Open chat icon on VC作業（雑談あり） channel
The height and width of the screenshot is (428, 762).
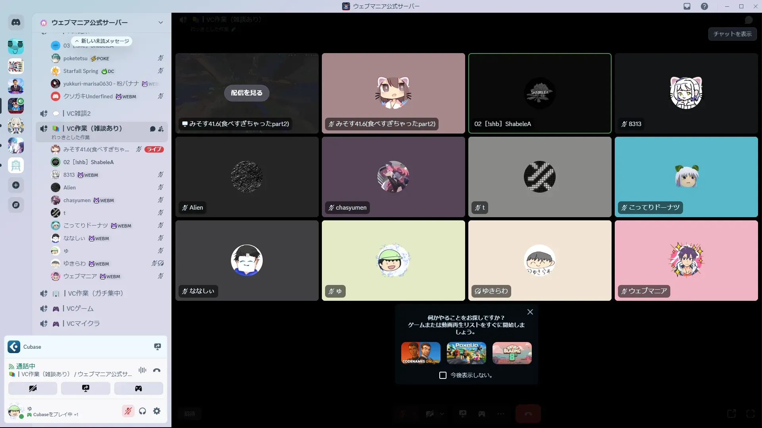[152, 129]
